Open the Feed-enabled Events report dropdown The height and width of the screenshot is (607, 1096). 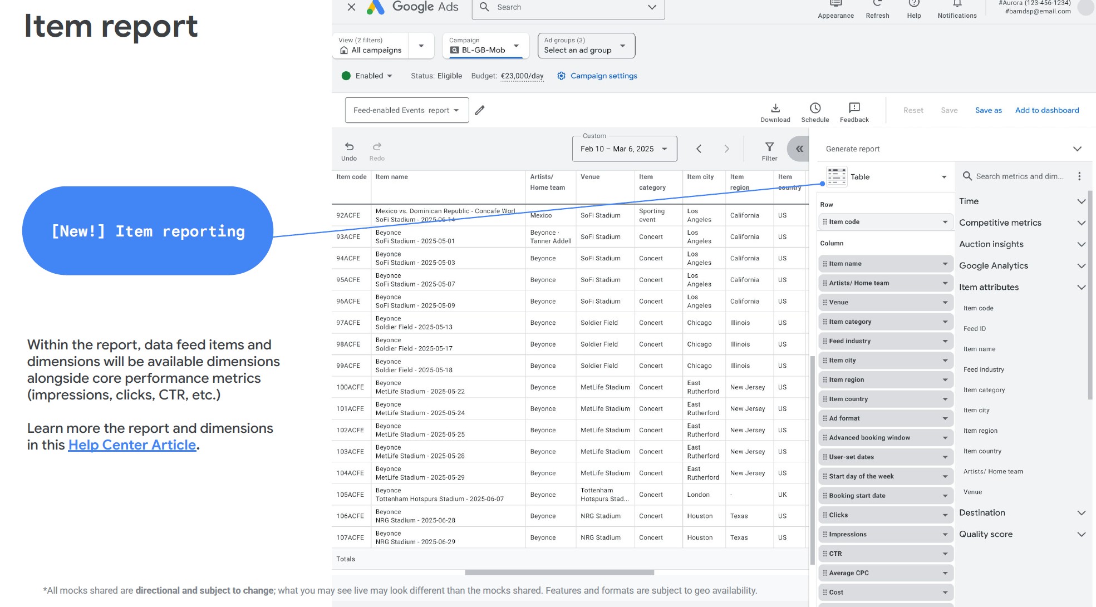tap(407, 110)
